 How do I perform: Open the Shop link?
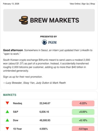click(x=93, y=4)
